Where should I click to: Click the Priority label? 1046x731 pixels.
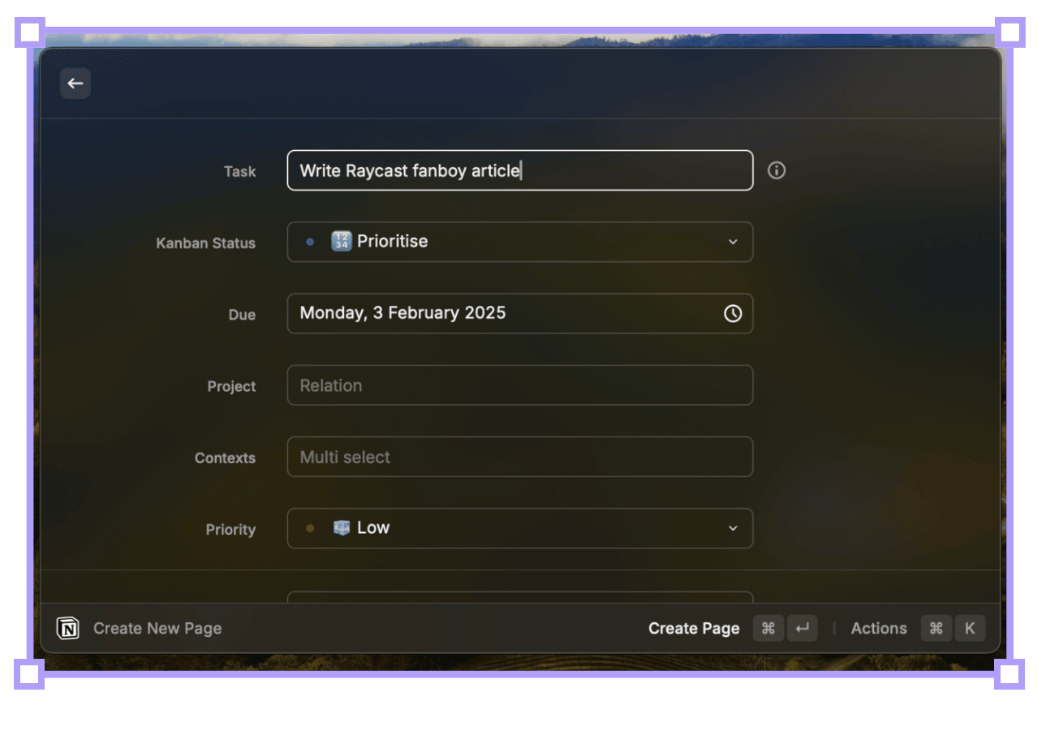point(230,529)
